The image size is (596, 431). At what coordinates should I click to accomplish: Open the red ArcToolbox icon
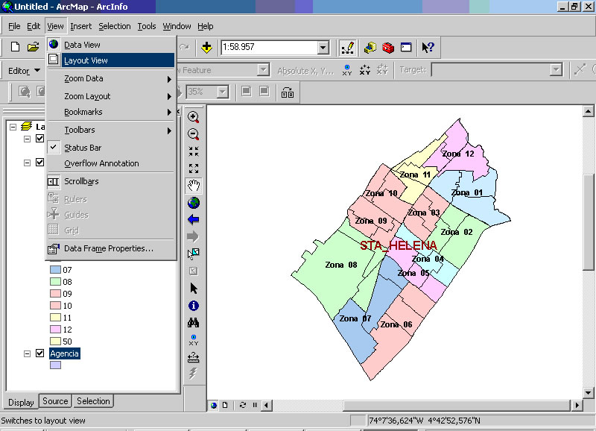tap(387, 48)
